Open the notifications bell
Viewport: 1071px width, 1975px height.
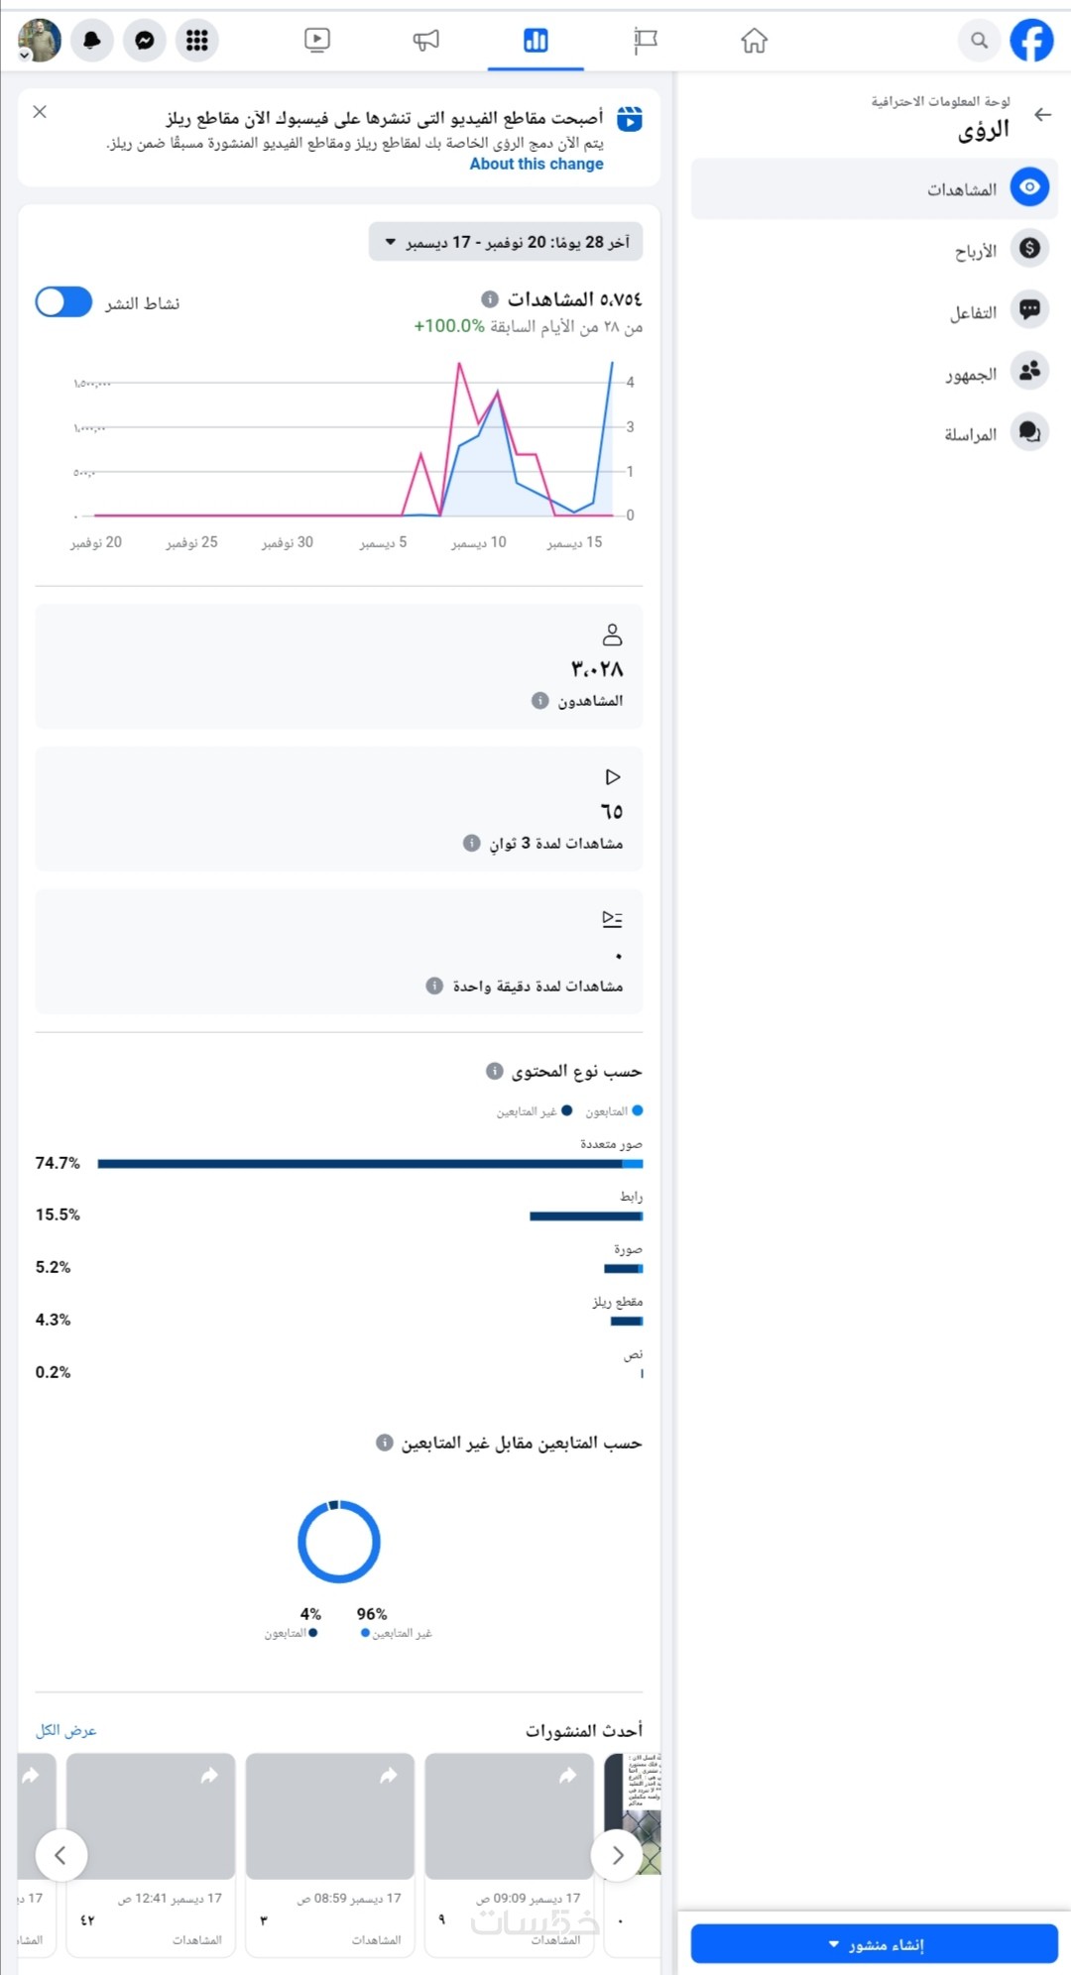click(92, 41)
